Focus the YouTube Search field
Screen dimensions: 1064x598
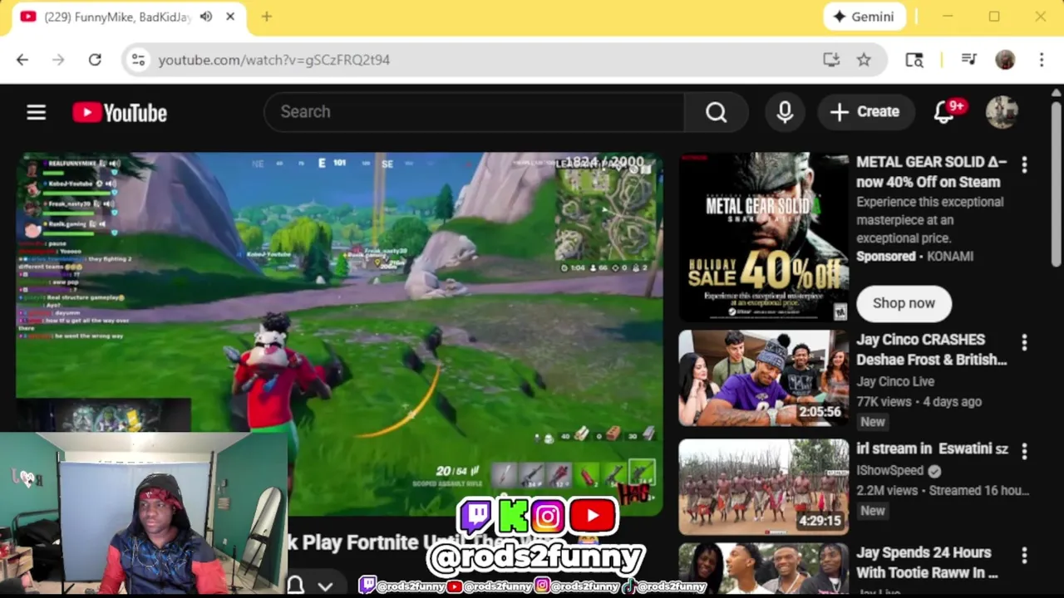point(474,112)
